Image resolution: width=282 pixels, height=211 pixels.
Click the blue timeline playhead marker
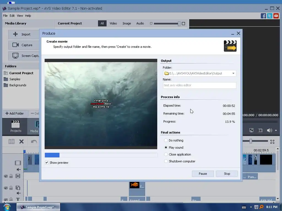tap(25, 152)
